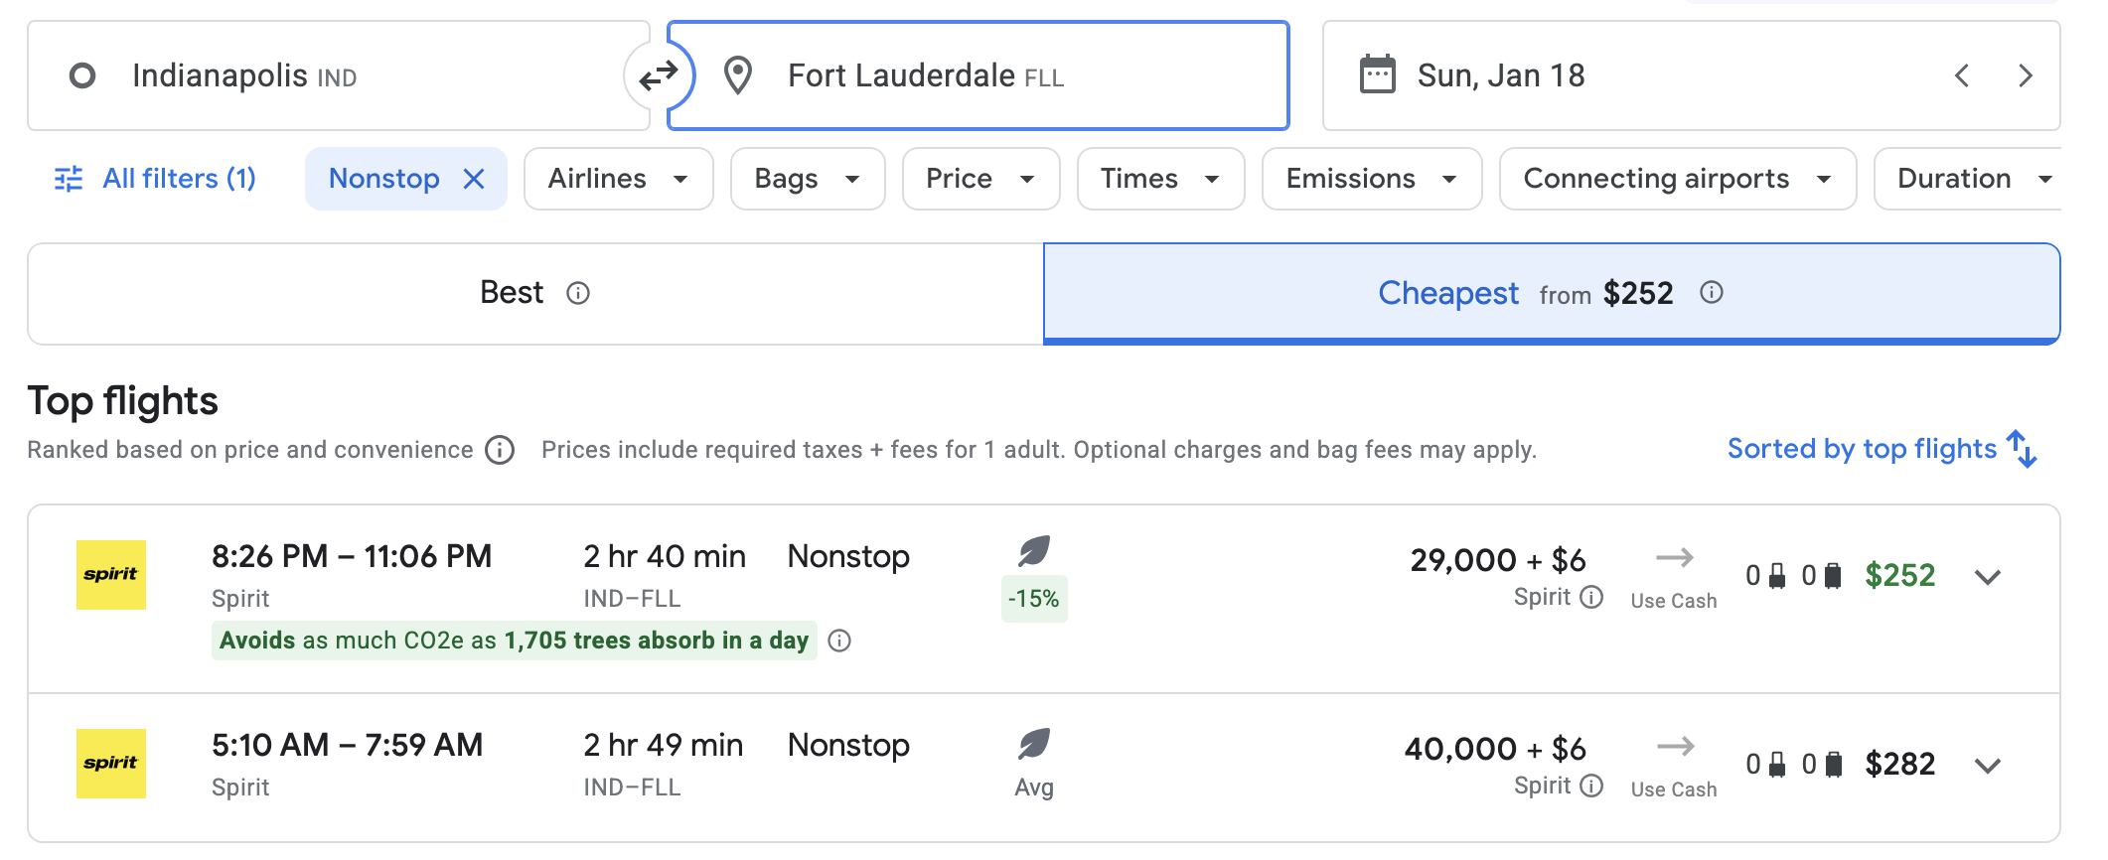This screenshot has width=2108, height=860.
Task: Switch to the Cheapest tab
Action: point(1552,294)
